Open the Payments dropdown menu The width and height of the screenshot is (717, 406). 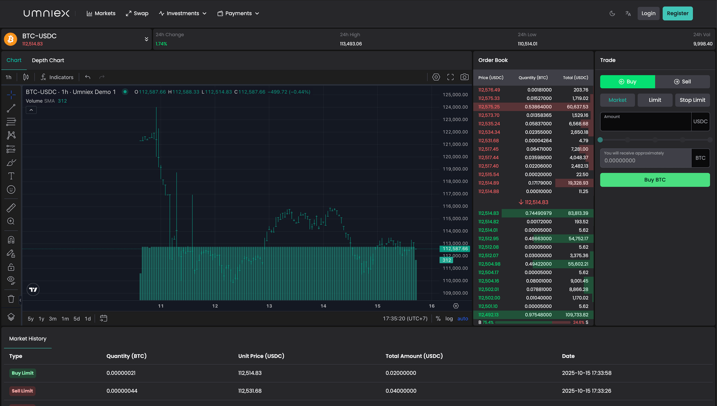238,13
